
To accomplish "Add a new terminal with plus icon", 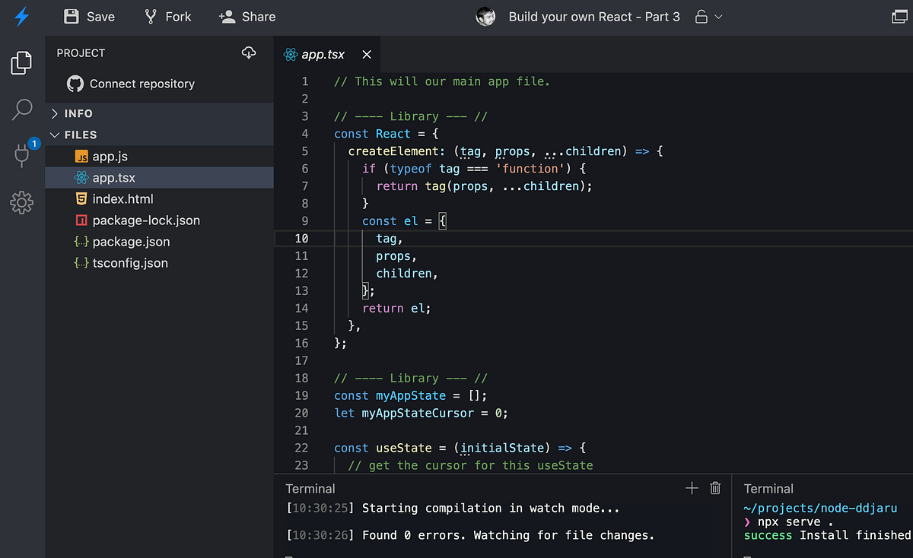I will (x=692, y=488).
